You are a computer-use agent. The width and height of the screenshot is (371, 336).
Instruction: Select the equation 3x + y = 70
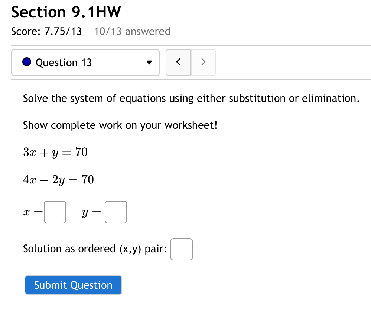pyautogui.click(x=55, y=152)
